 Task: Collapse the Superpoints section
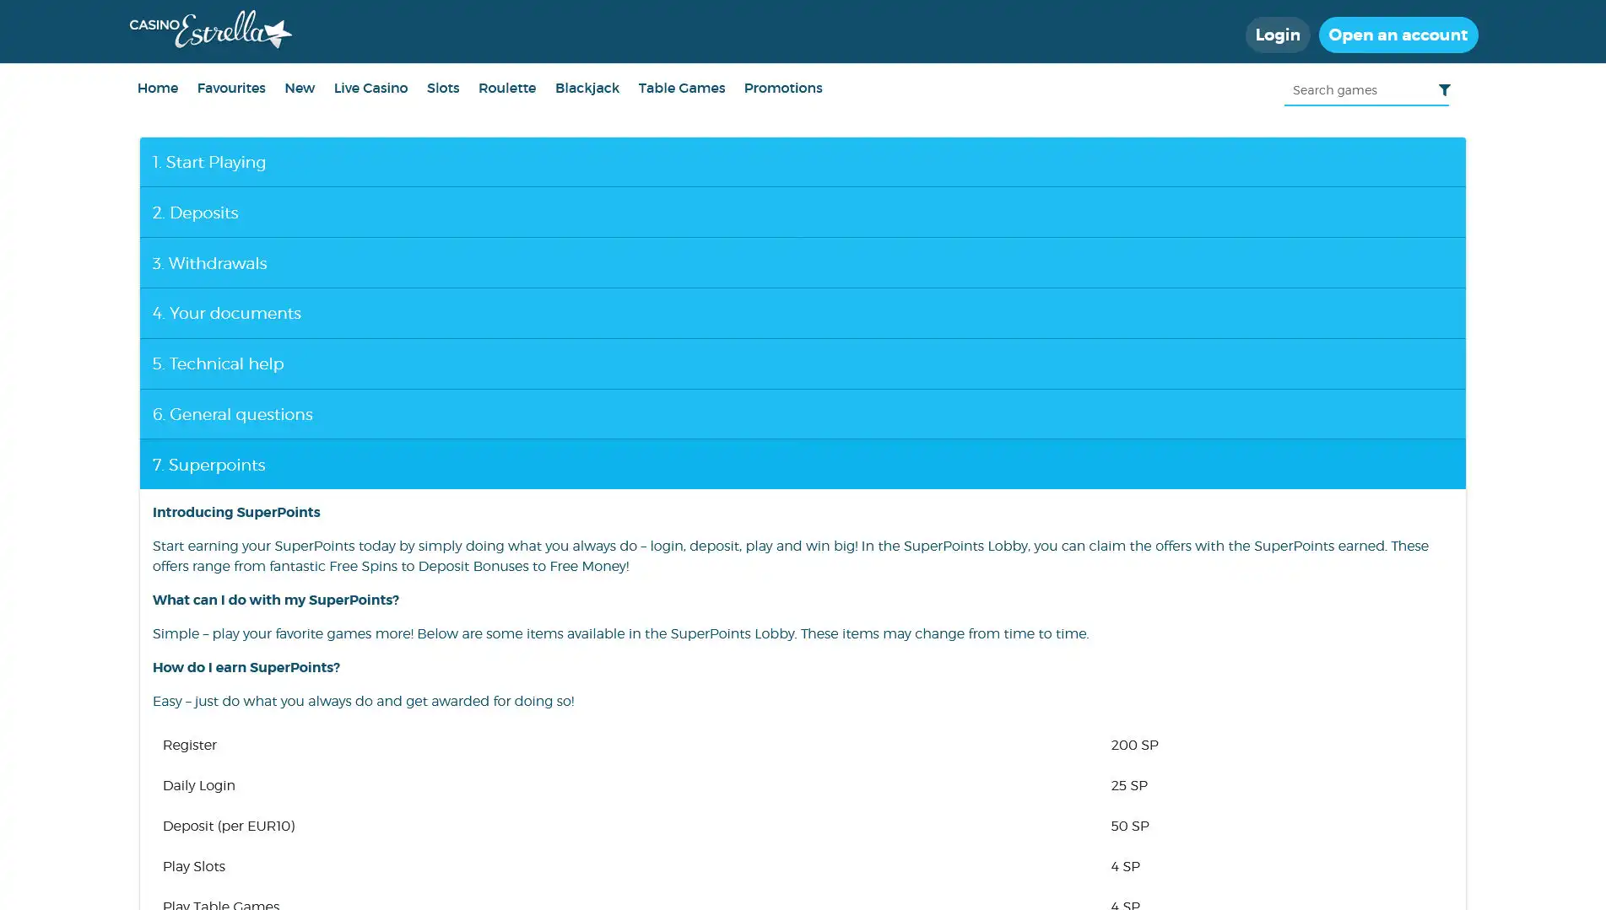click(802, 465)
